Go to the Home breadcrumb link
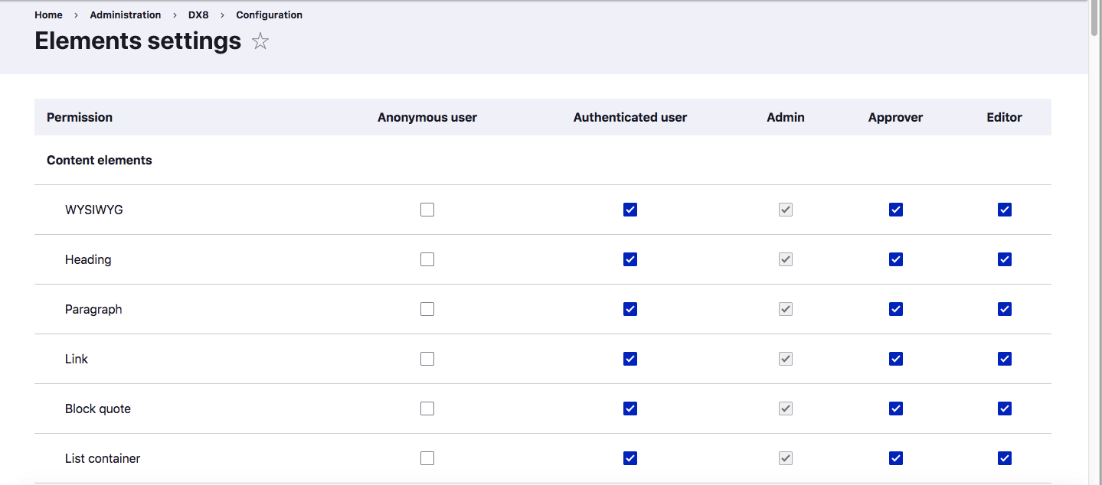 [x=48, y=15]
